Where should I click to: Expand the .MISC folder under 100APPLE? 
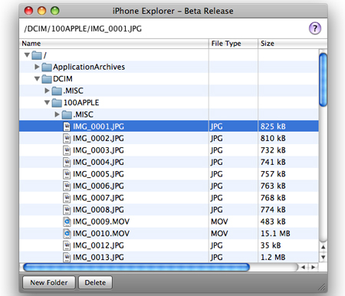pyautogui.click(x=58, y=114)
